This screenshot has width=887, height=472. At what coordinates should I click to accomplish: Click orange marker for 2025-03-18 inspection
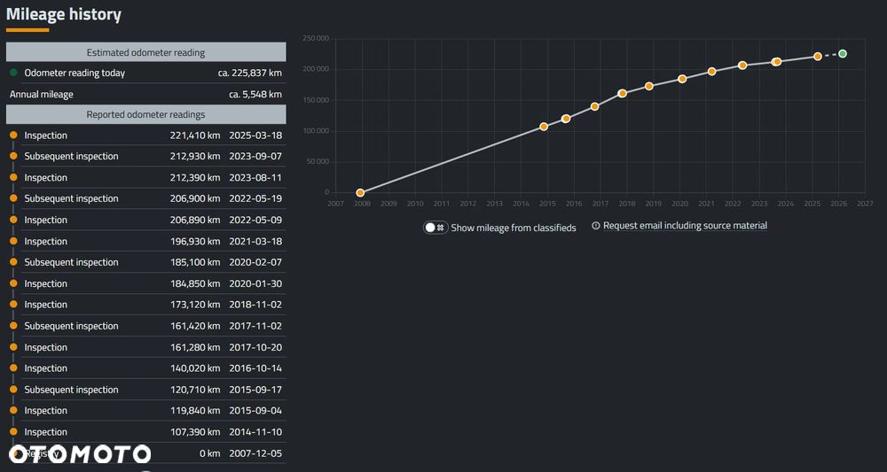13,135
